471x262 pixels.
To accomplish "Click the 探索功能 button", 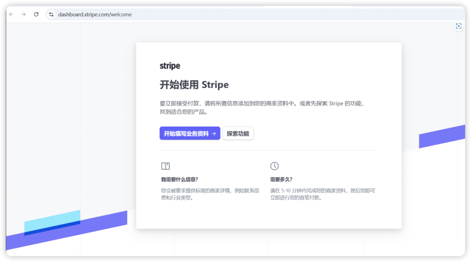I will (x=238, y=133).
